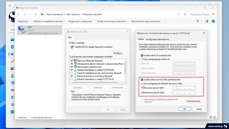The height and width of the screenshot is (129, 229).
Task: Open breadcrumb Panel sterowania
Action: pyautogui.click(x=55, y=14)
